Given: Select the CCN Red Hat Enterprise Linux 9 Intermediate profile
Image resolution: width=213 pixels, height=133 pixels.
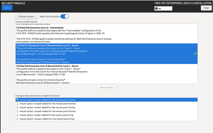Looking at the screenshot, I should (x=40, y=28).
